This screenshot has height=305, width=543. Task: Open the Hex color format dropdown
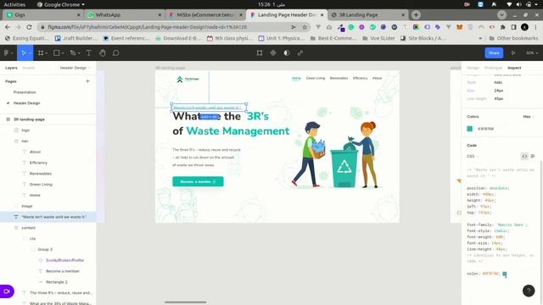(528, 117)
